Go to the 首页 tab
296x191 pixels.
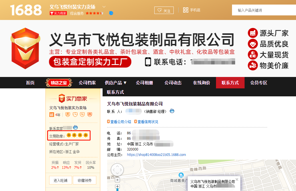click(x=30, y=83)
